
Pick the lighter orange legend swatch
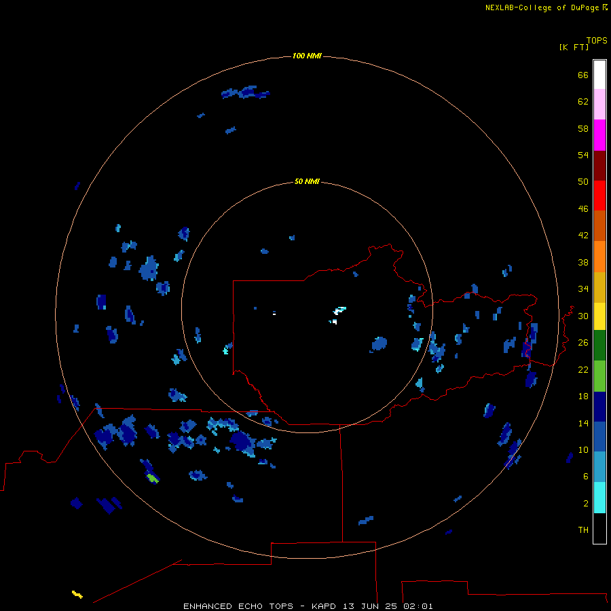[x=599, y=257]
